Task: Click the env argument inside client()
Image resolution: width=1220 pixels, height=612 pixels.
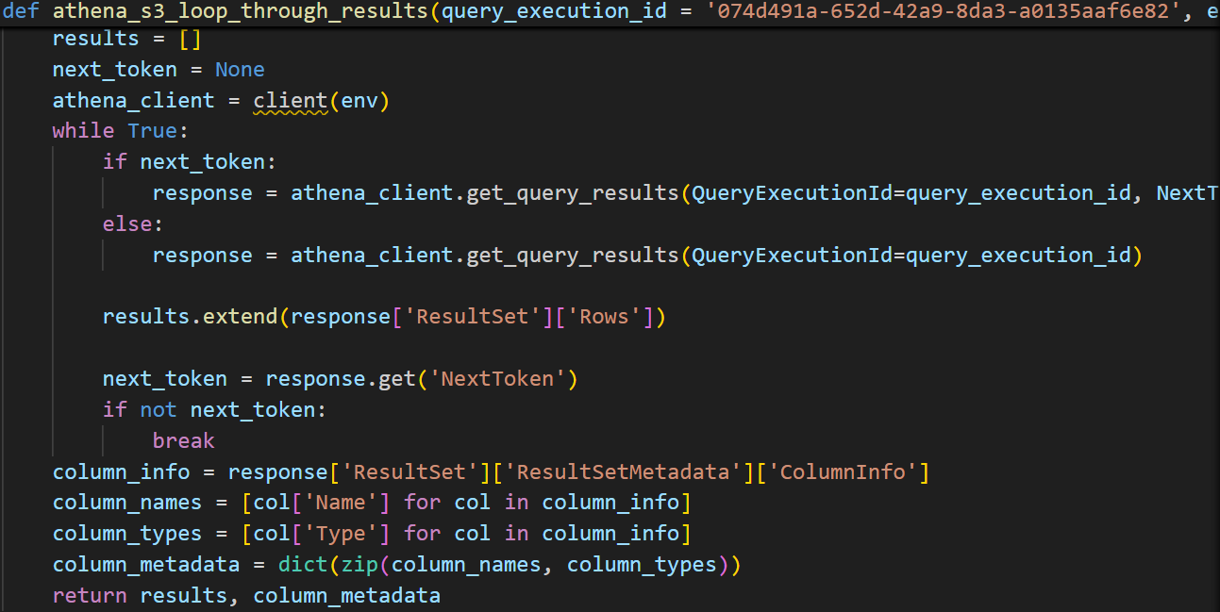Action: pos(359,101)
